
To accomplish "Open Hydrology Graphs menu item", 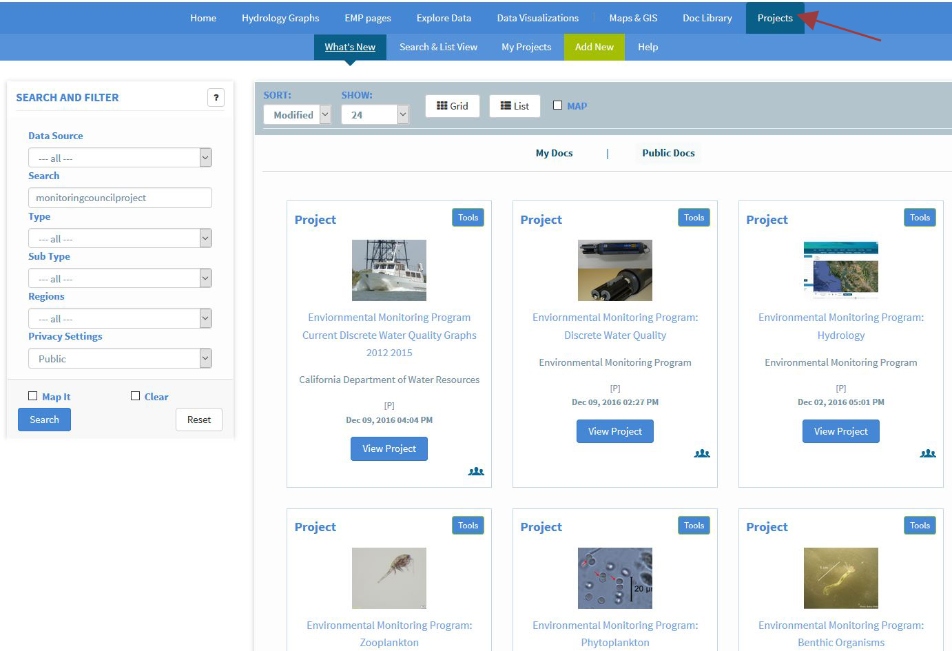I will pyautogui.click(x=280, y=18).
